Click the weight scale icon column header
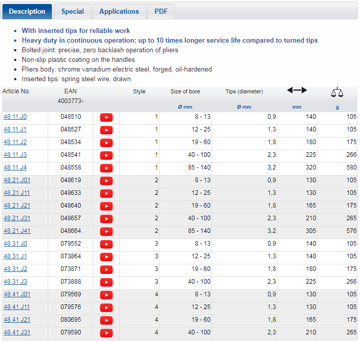This screenshot has width=360, height=342. click(337, 92)
